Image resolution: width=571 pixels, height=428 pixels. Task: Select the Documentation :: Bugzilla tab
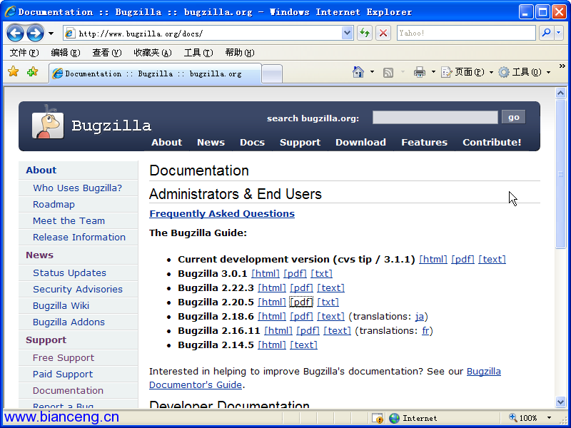pos(155,74)
